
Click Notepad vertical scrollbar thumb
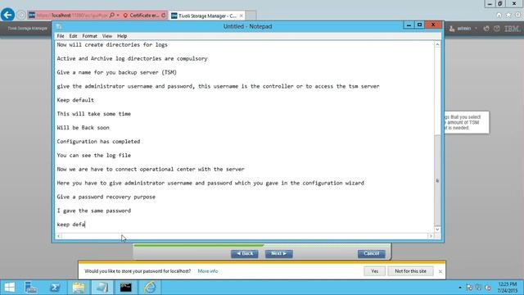pos(437,180)
